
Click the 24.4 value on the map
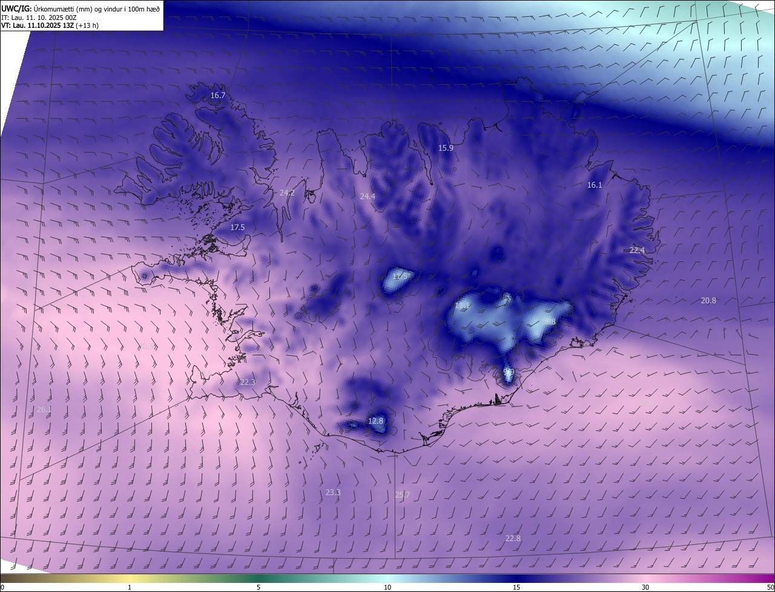(x=368, y=197)
